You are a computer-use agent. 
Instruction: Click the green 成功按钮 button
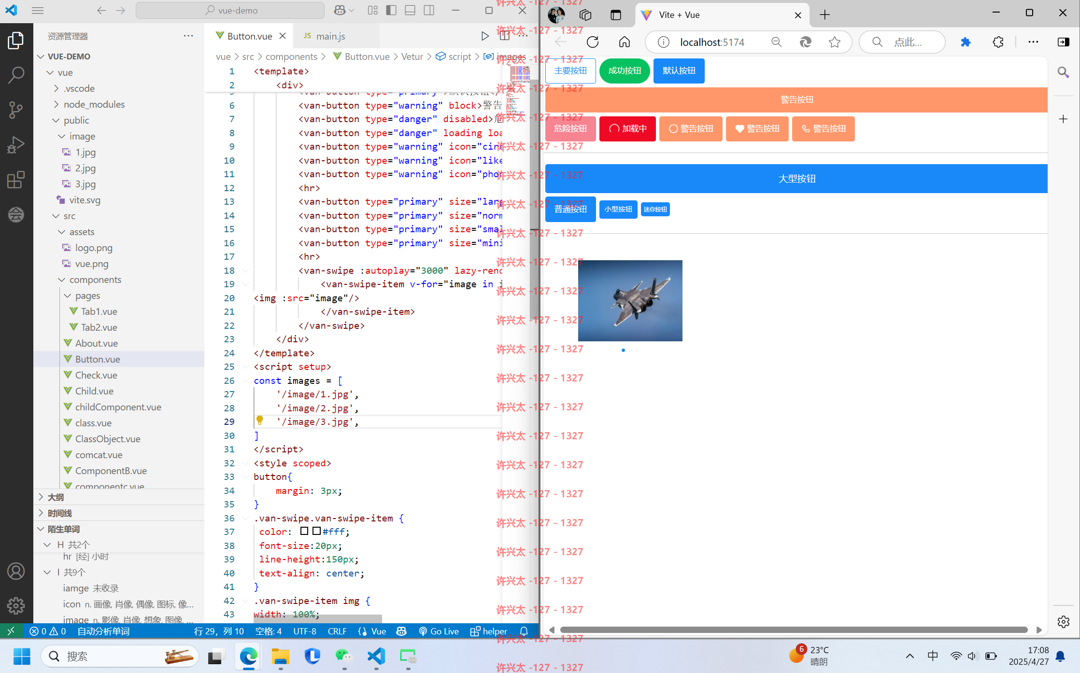[625, 71]
